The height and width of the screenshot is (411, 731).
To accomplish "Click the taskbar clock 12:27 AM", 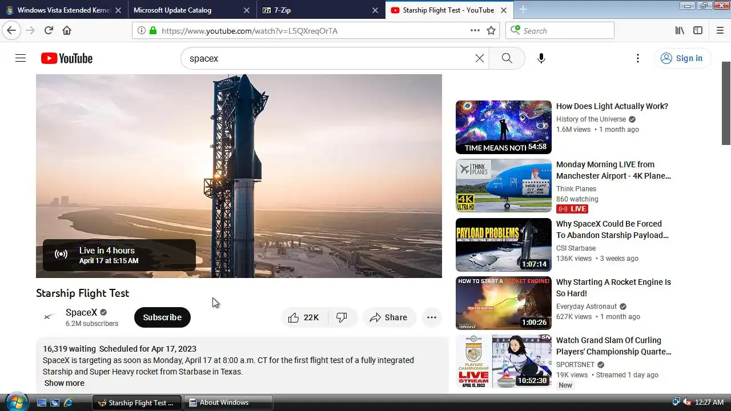I will tap(709, 402).
